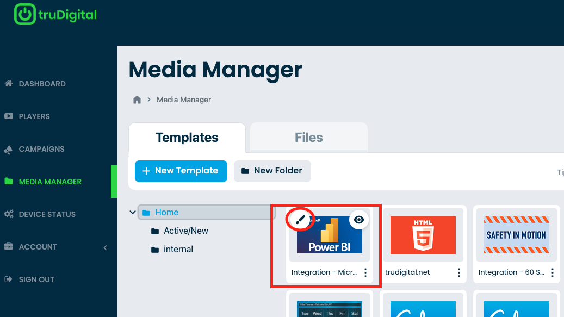Click the Active/New folder icon
564x317 pixels.
pos(155,231)
